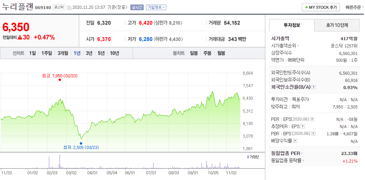Click the +0.47% change rate
365x180 pixels.
click(44, 37)
